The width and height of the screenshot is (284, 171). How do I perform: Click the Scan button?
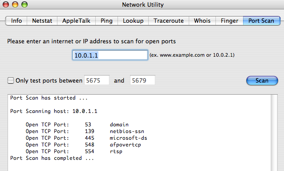tap(262, 80)
